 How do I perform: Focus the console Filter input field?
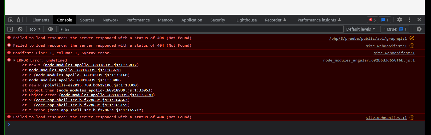click(201, 29)
